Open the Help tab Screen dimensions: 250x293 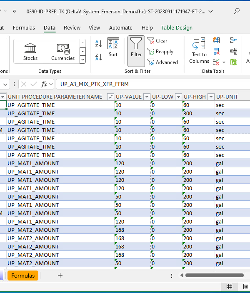tap(147, 27)
